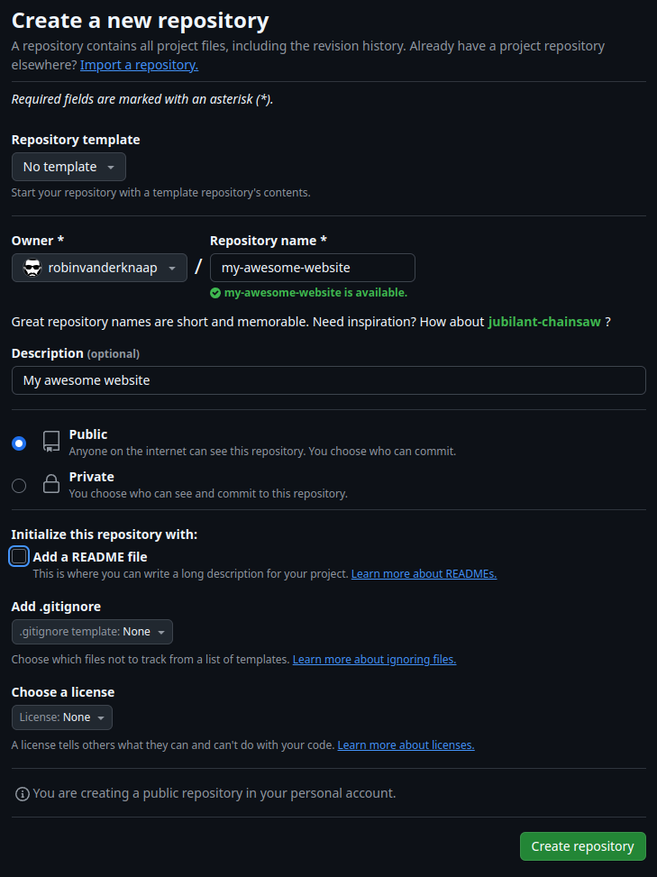This screenshot has height=877, width=657.
Task: Click into the Description text field
Action: pos(328,380)
